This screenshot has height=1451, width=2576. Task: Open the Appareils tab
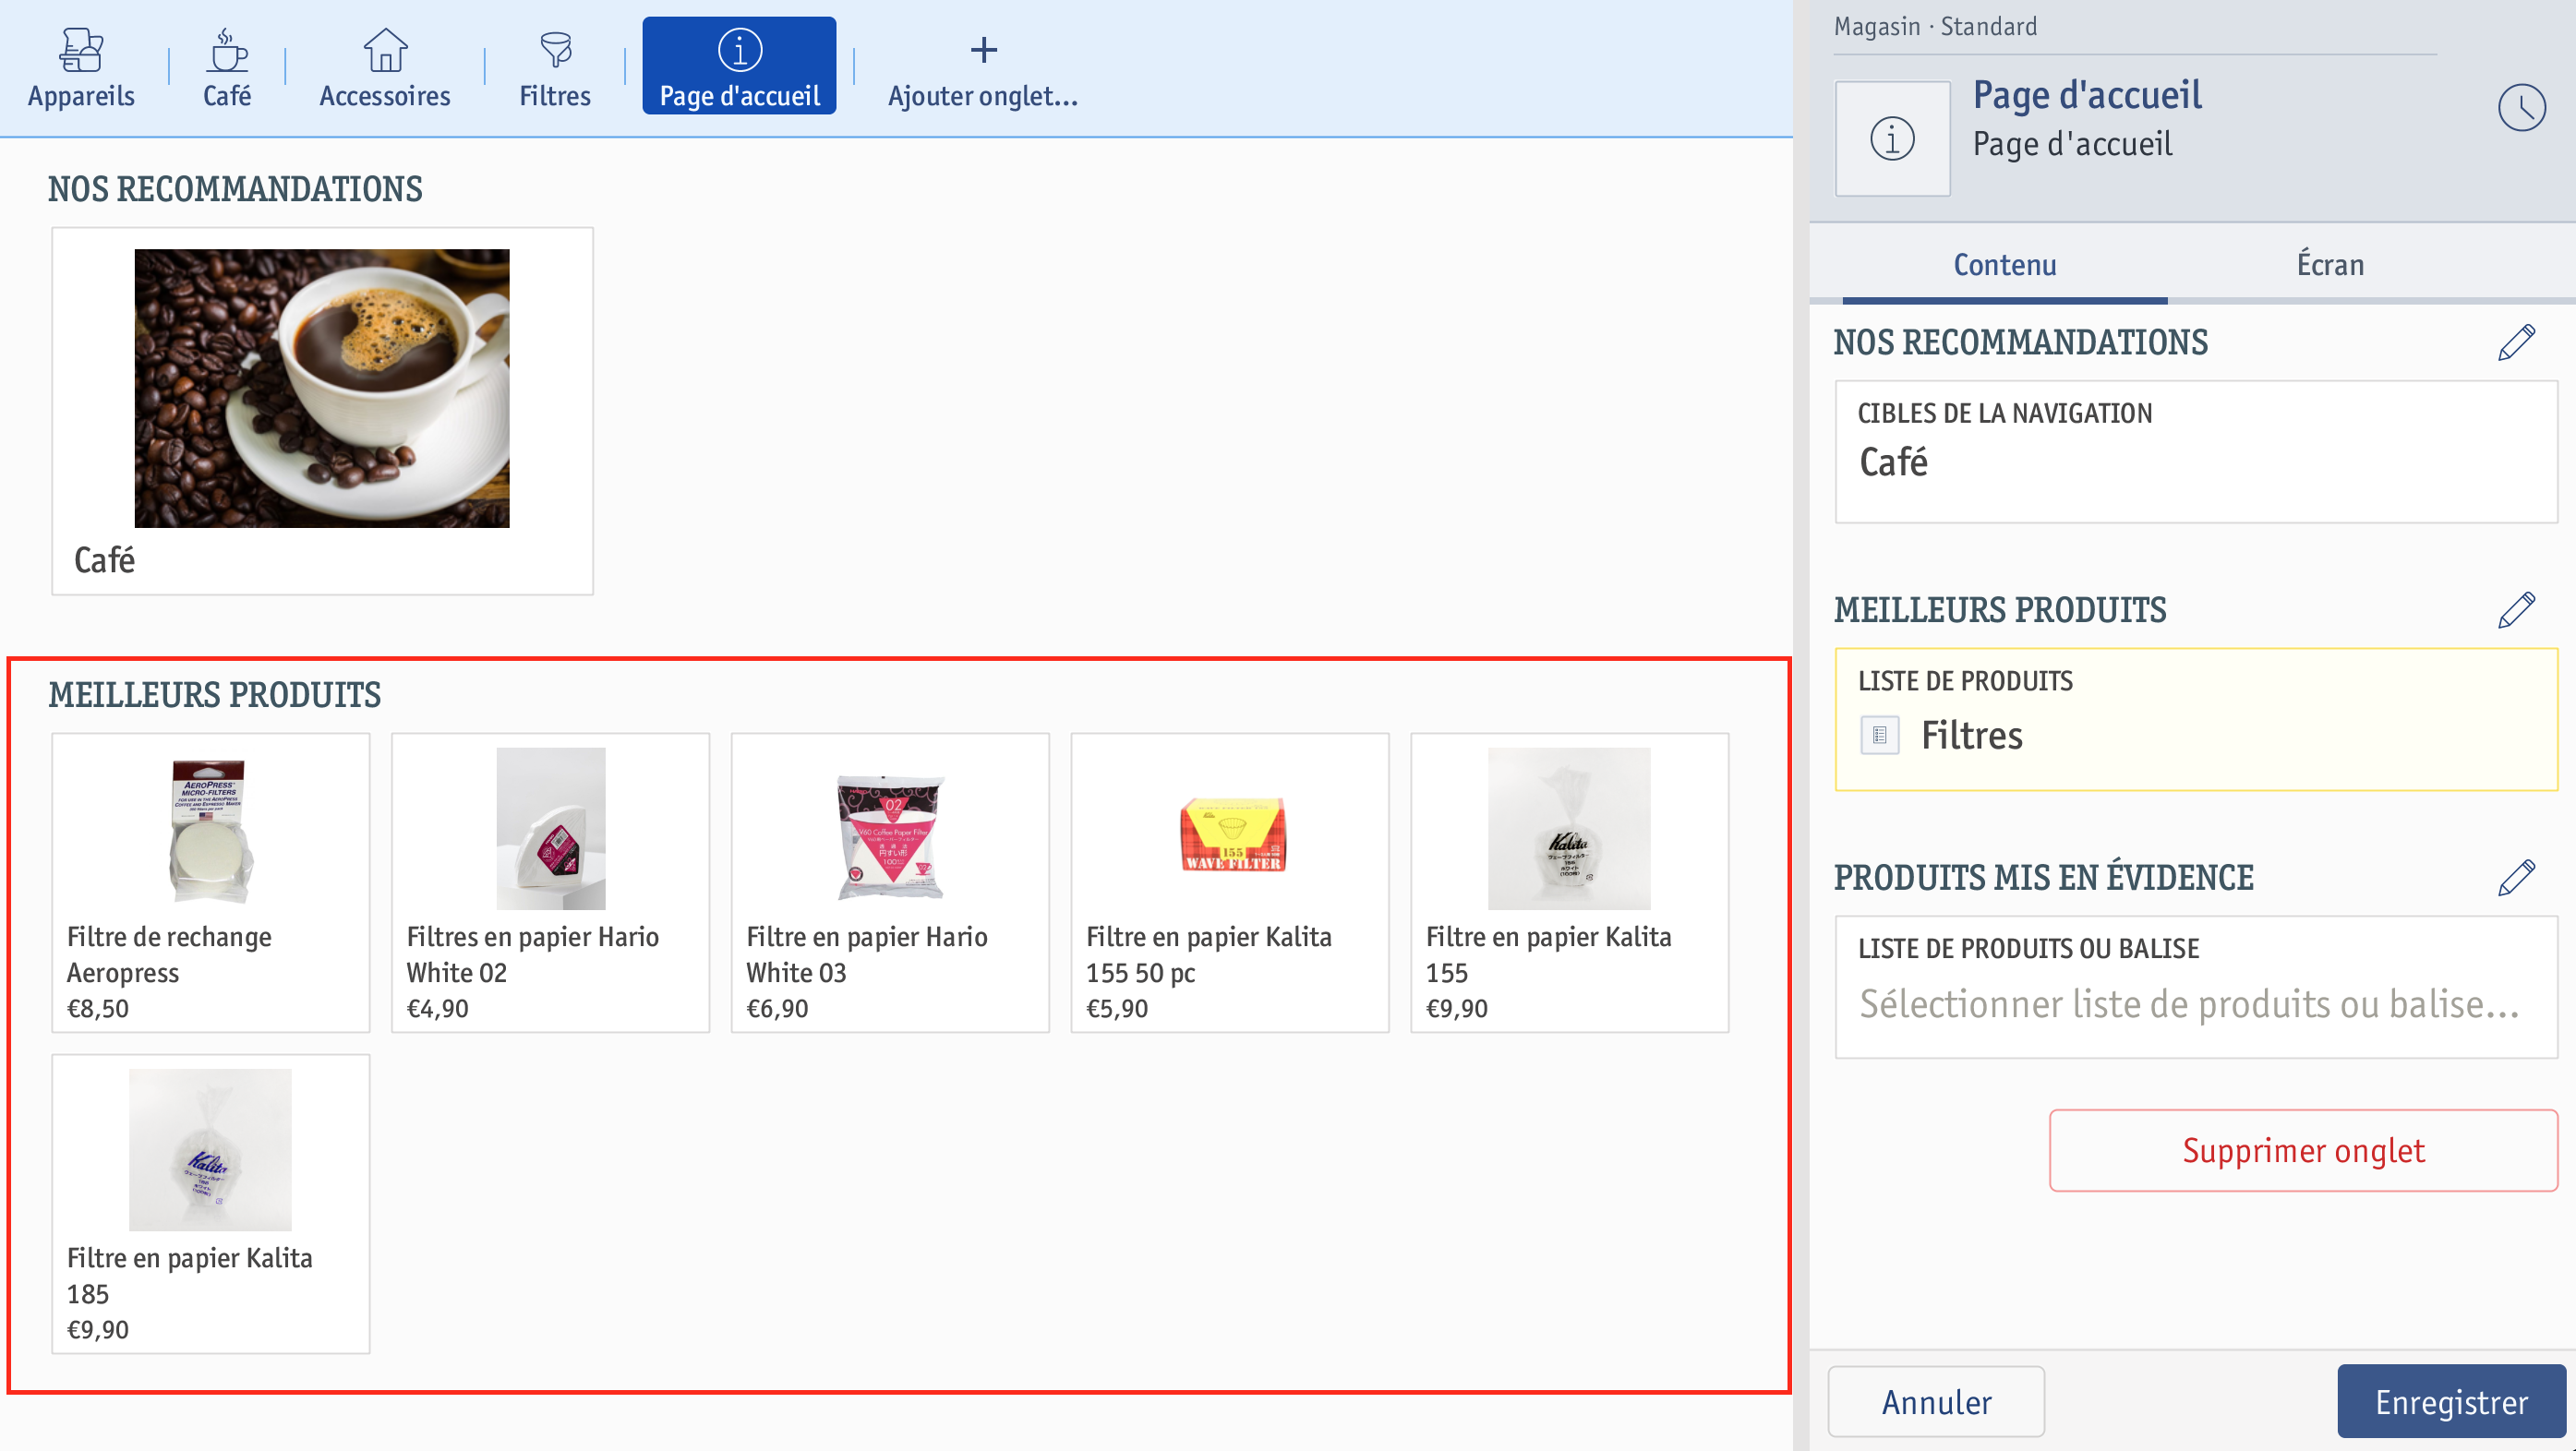(81, 67)
